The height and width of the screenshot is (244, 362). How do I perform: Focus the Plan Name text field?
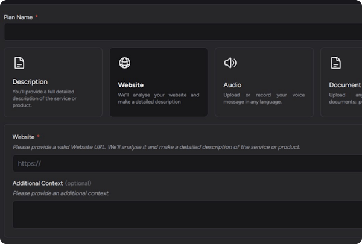pos(181,32)
